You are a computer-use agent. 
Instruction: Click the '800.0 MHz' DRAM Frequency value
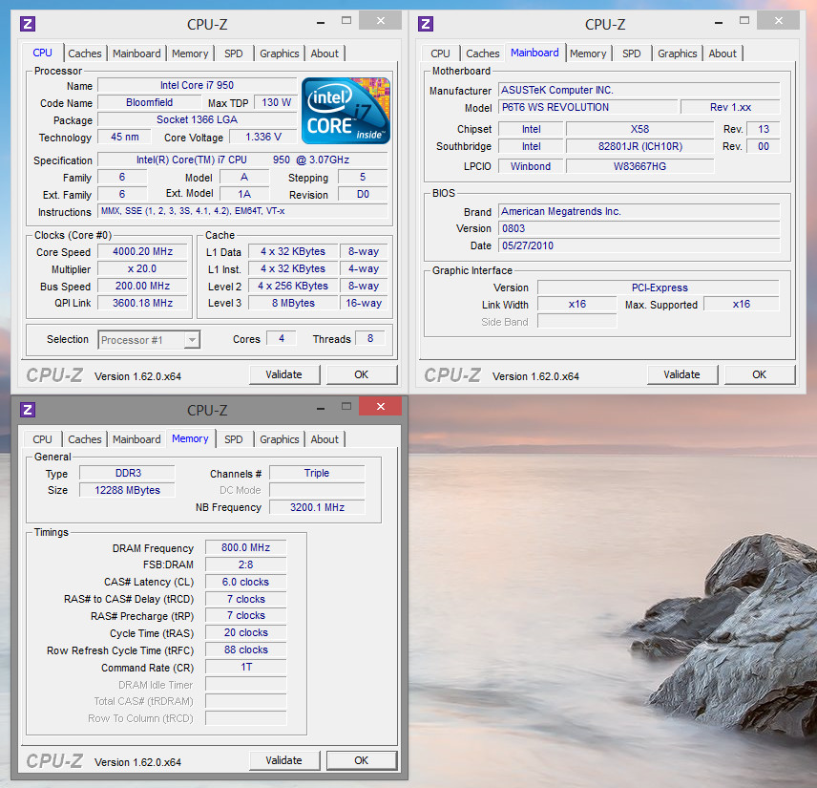[246, 547]
